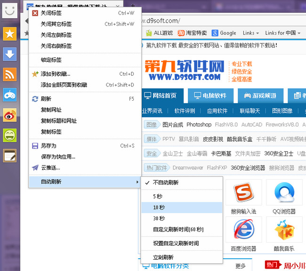Choose 设置自定义刷新时间 submenu entry

[x=182, y=243]
